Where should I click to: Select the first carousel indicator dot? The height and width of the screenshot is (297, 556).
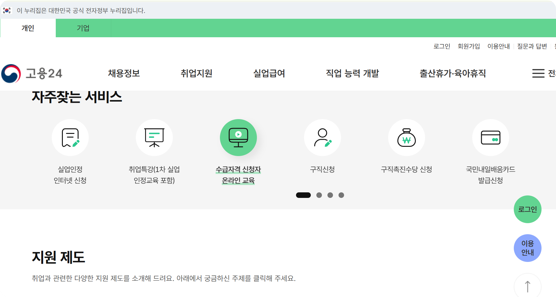coord(303,195)
